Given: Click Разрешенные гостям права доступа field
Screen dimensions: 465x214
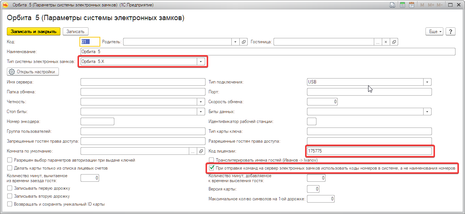Looking at the screenshot, I should coord(369,141).
